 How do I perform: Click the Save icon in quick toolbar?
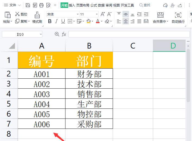28,5
